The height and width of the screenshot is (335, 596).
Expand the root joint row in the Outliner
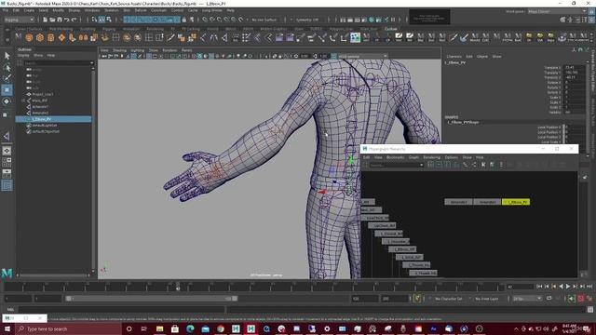click(23, 100)
